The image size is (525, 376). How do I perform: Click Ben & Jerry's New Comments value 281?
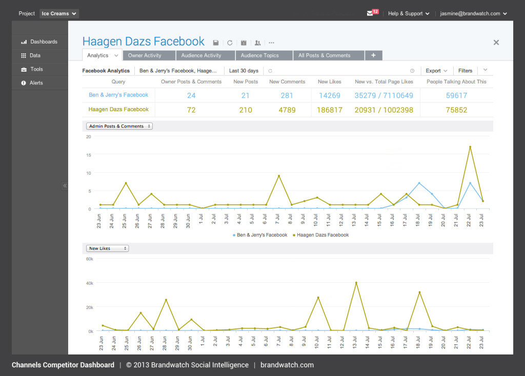pyautogui.click(x=287, y=96)
